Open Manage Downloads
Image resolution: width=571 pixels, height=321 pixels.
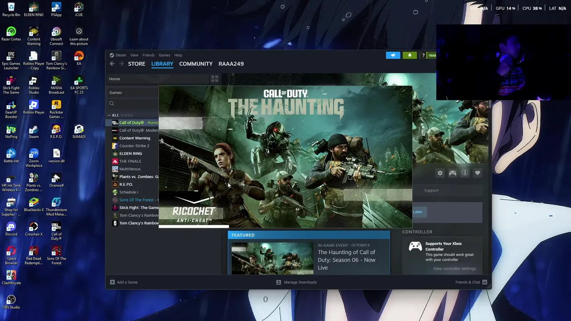click(x=296, y=282)
